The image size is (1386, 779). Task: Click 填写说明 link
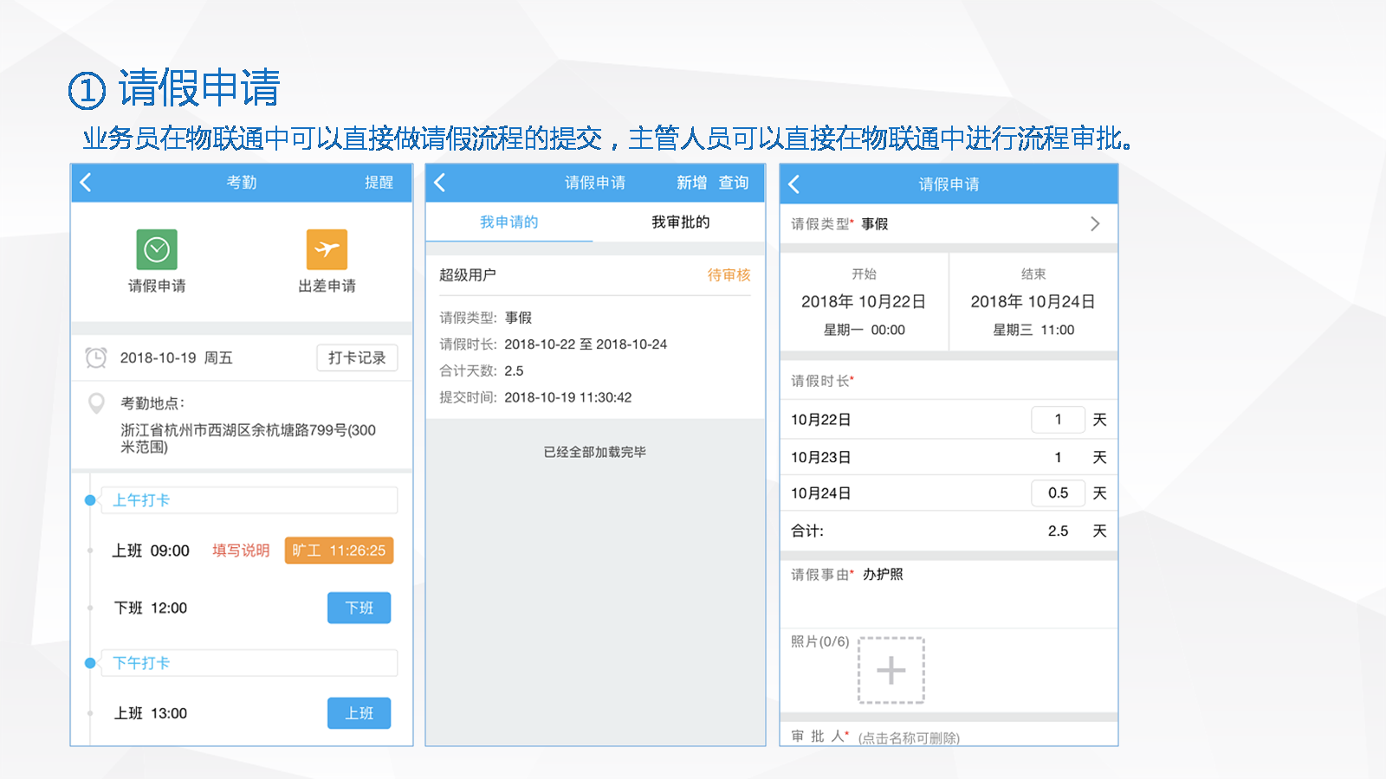pyautogui.click(x=241, y=550)
